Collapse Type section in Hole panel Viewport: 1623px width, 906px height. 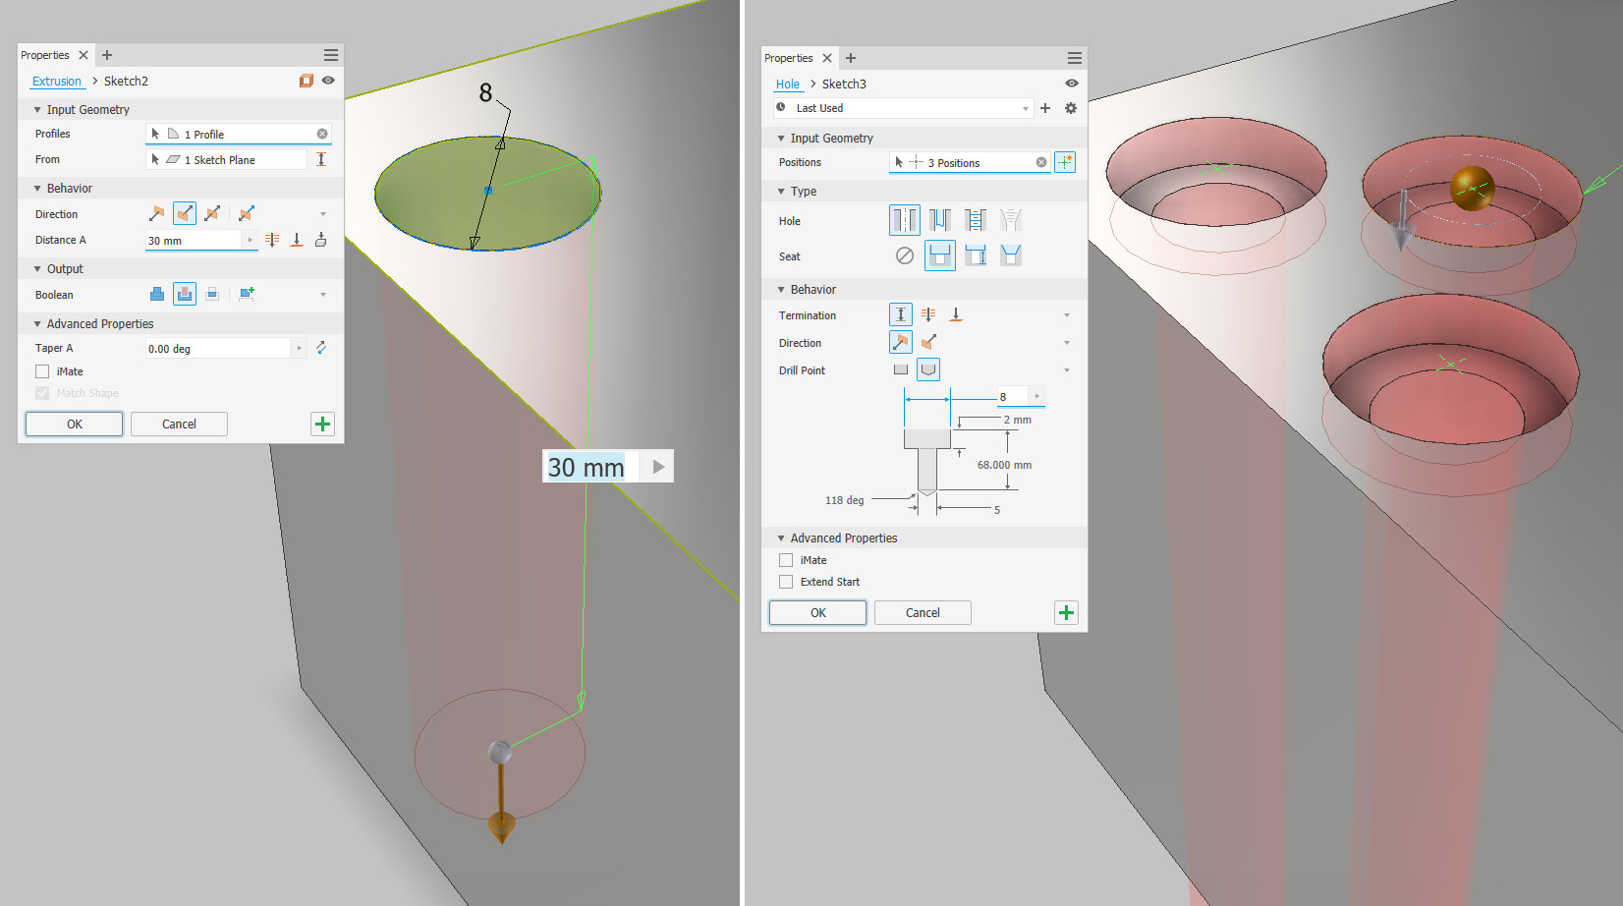(781, 192)
